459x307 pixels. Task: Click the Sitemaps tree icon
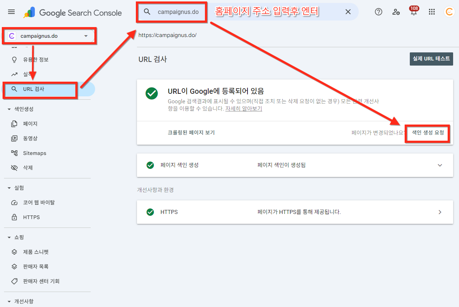14,153
